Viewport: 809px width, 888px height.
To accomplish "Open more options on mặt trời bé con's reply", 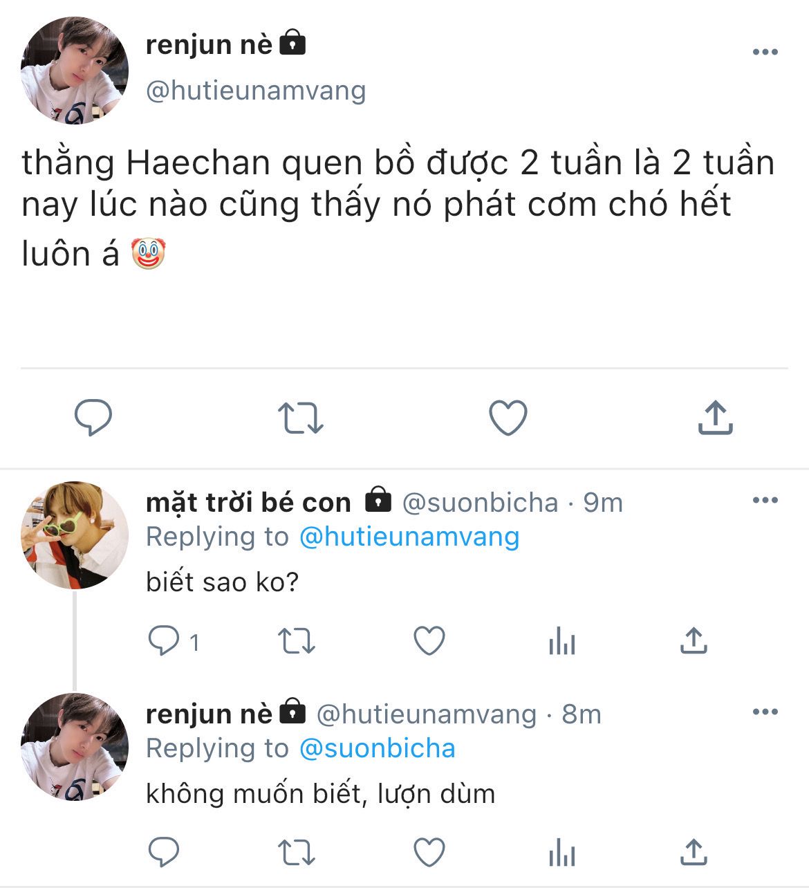I will click(765, 500).
